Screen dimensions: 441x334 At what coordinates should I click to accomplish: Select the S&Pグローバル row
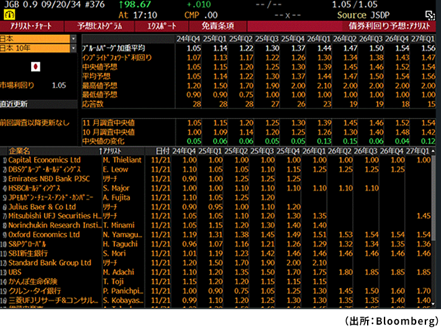[x=216, y=244]
